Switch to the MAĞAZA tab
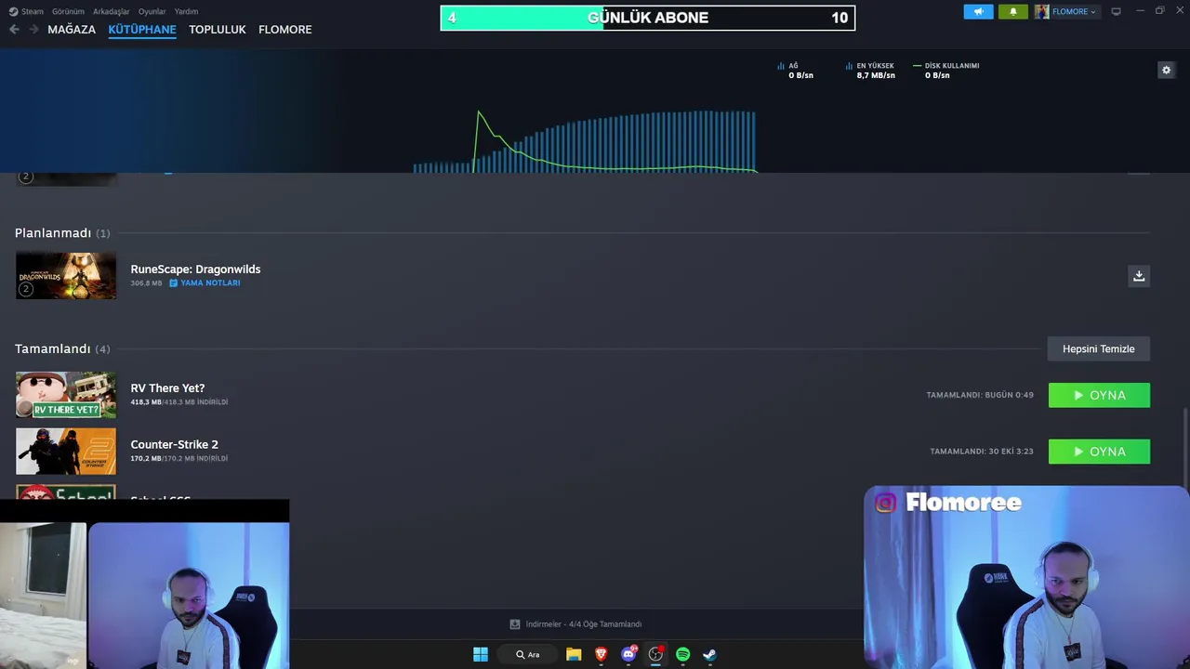Screen dimensions: 1190x669 (x=72, y=30)
